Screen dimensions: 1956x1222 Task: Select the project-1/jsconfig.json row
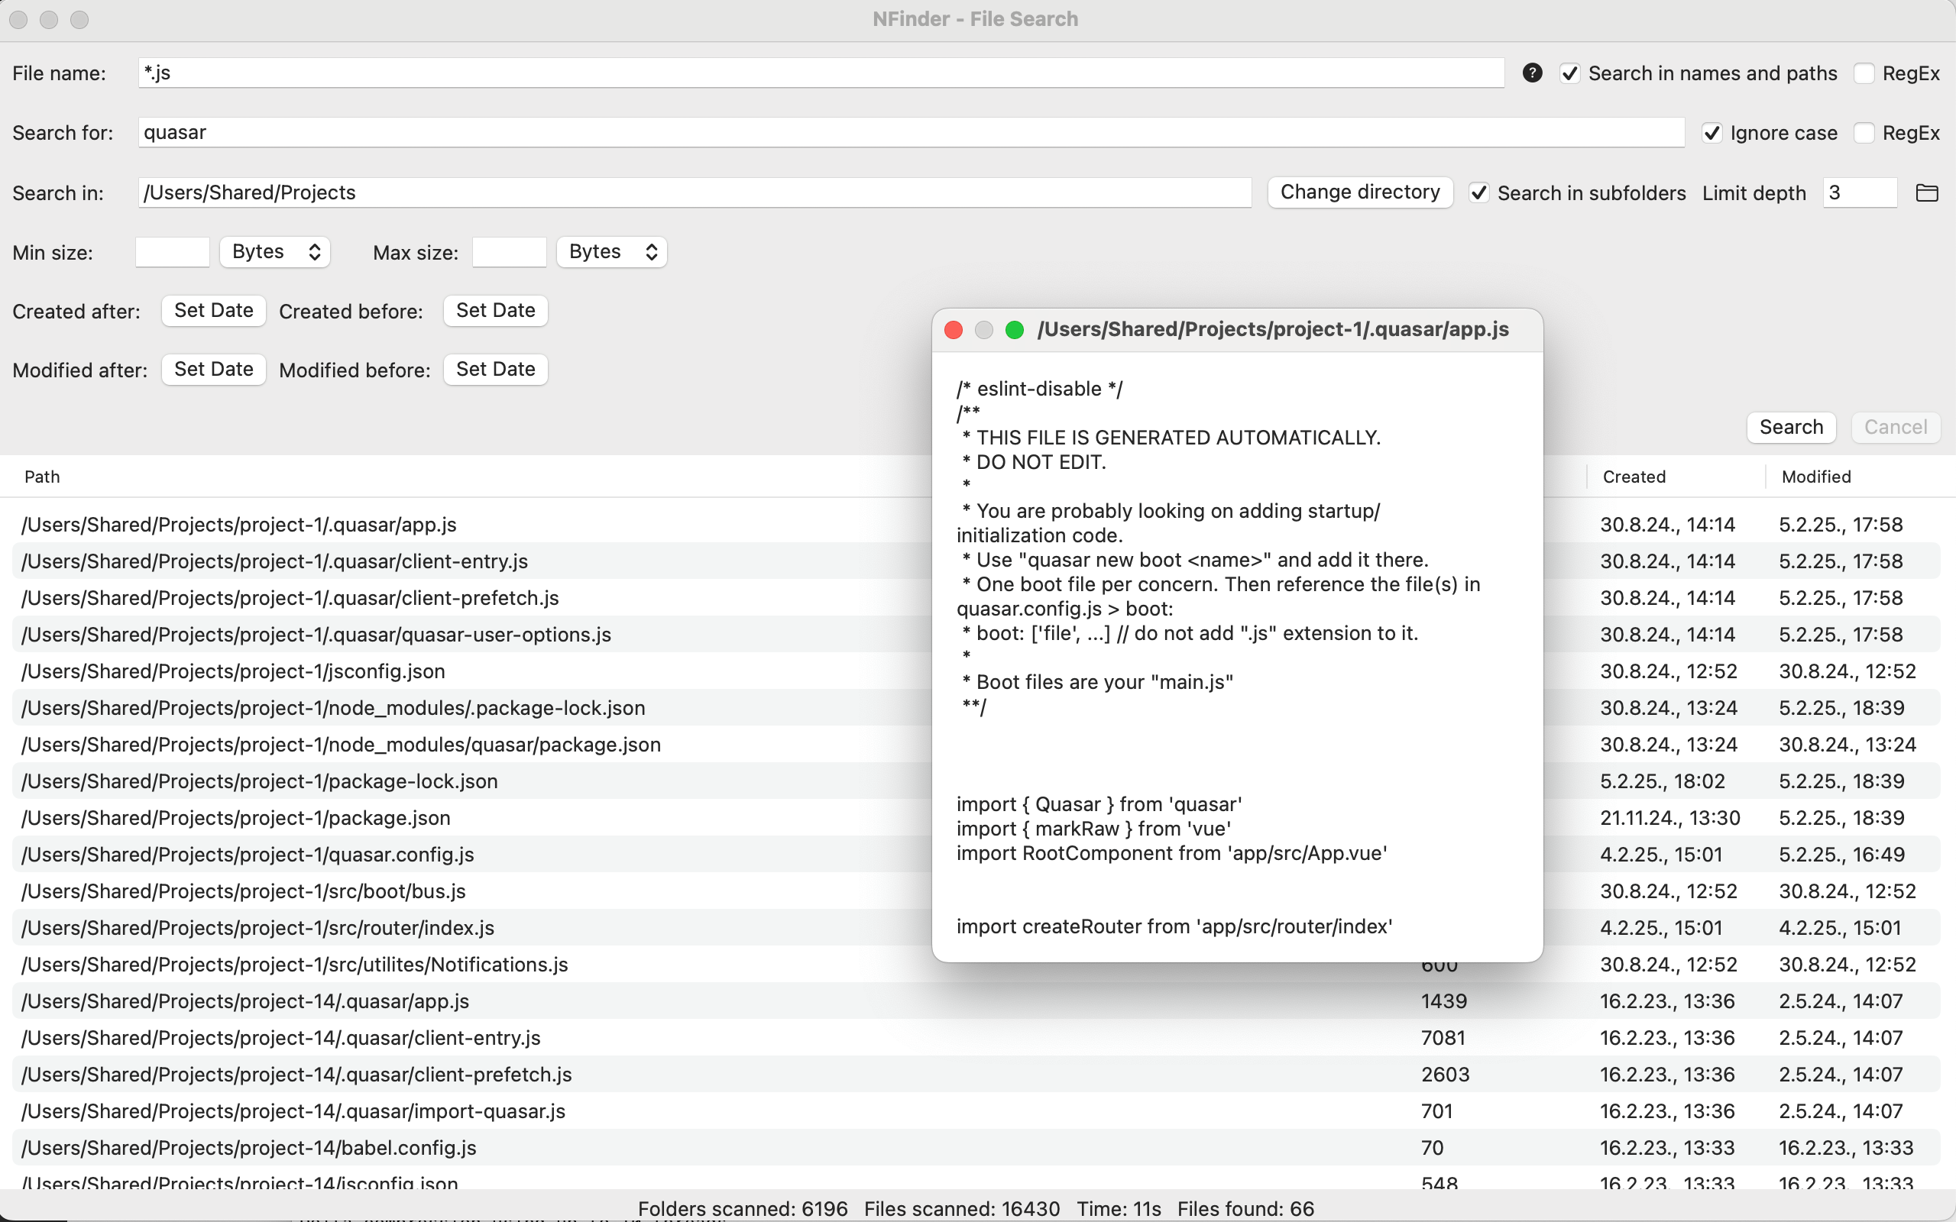976,671
